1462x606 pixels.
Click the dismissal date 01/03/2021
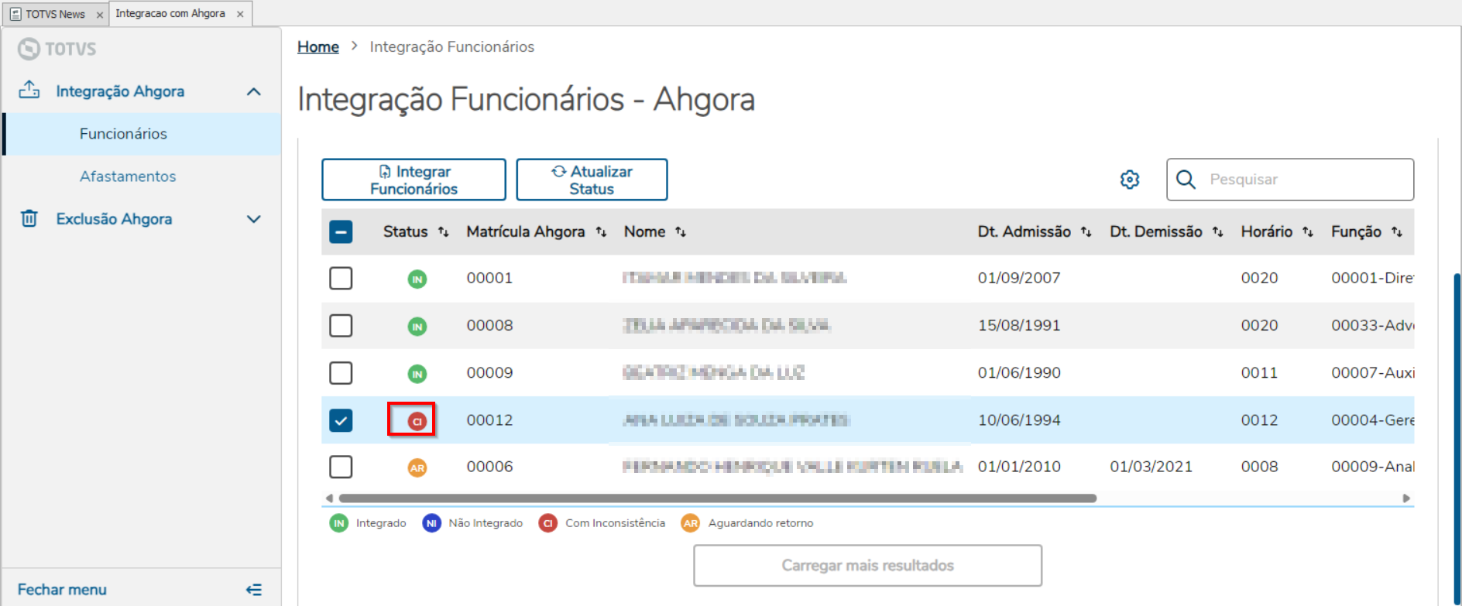click(x=1151, y=467)
